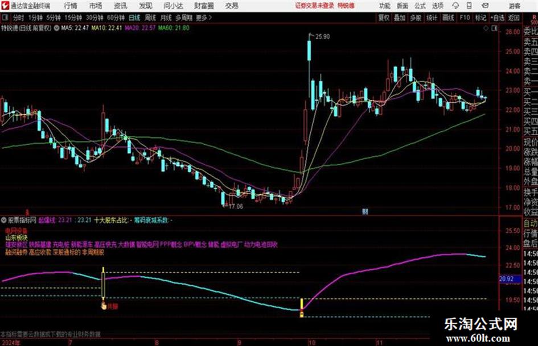
Task: Click the 17.06 low price label
Action: pyautogui.click(x=236, y=206)
